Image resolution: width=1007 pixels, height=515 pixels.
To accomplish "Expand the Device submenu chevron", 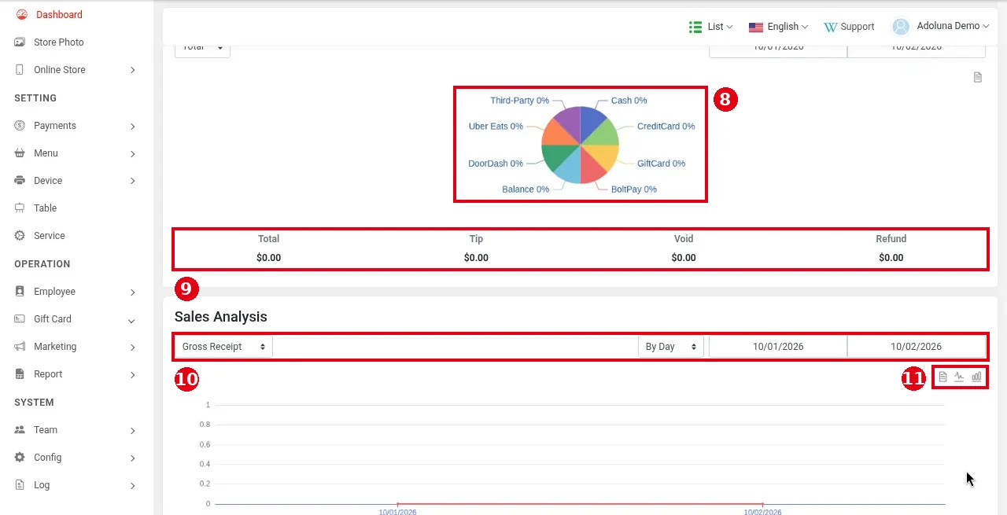I will click(133, 181).
